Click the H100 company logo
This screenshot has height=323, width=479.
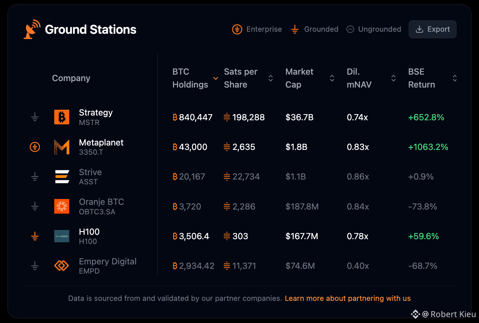[62, 236]
